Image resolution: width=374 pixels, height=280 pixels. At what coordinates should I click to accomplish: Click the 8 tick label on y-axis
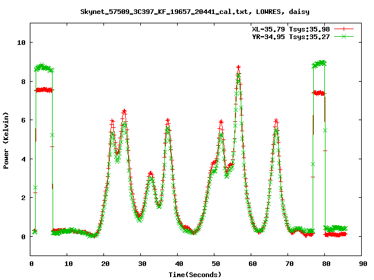[23, 82]
